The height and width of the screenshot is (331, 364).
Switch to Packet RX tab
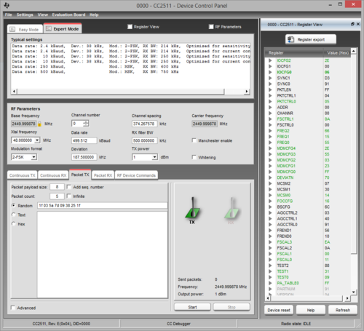coord(103,175)
